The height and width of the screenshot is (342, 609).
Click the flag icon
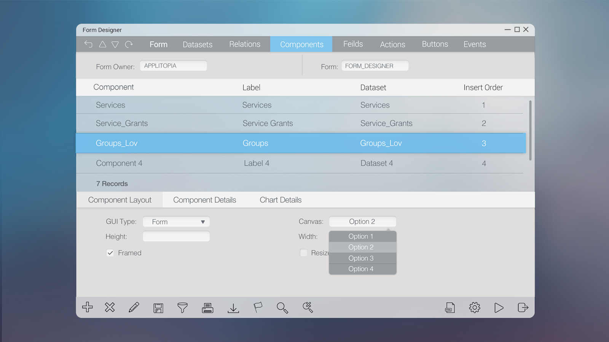point(258,307)
